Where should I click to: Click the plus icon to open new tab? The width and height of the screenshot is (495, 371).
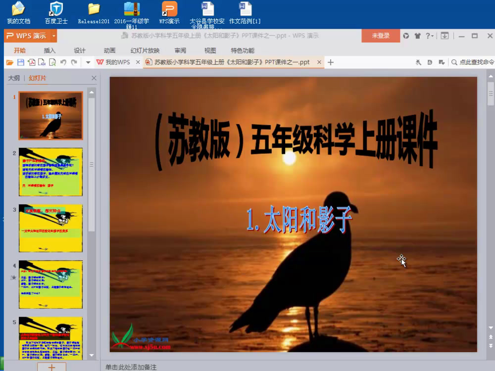point(331,62)
